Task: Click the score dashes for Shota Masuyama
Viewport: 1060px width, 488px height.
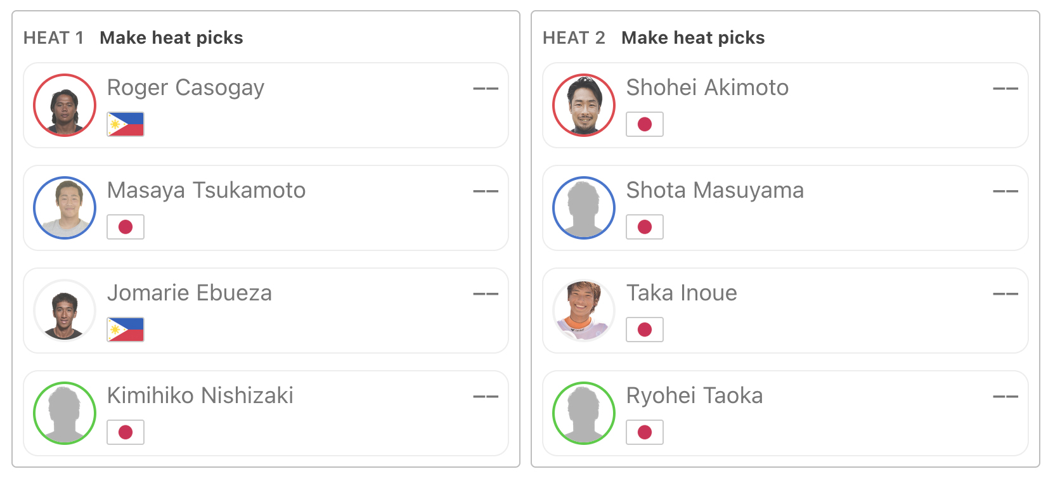Action: pos(1005,191)
